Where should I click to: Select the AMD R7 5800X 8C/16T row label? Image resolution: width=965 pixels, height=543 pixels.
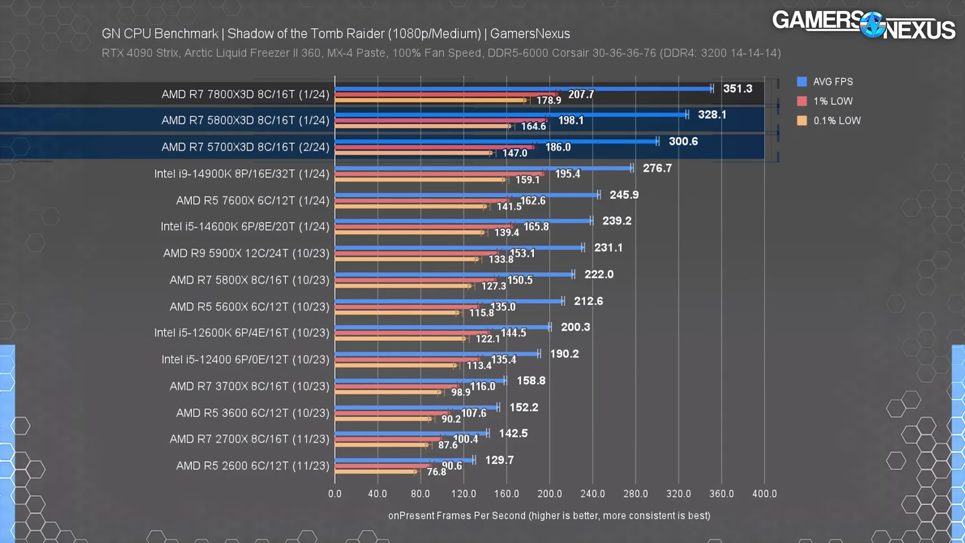click(x=250, y=280)
